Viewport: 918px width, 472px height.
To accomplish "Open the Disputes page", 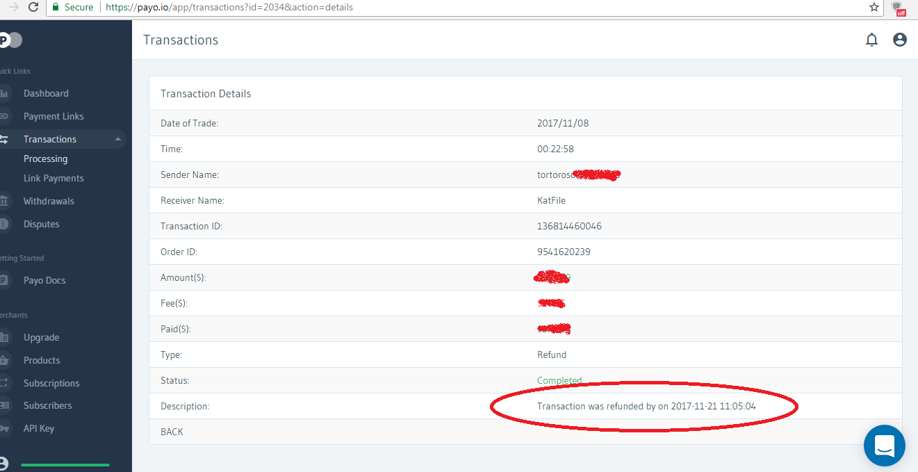I will [x=41, y=224].
